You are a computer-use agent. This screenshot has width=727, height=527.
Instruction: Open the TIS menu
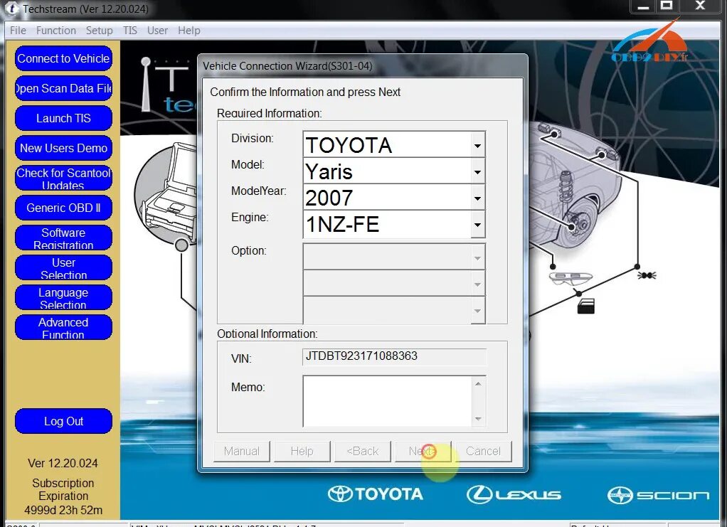pyautogui.click(x=129, y=31)
